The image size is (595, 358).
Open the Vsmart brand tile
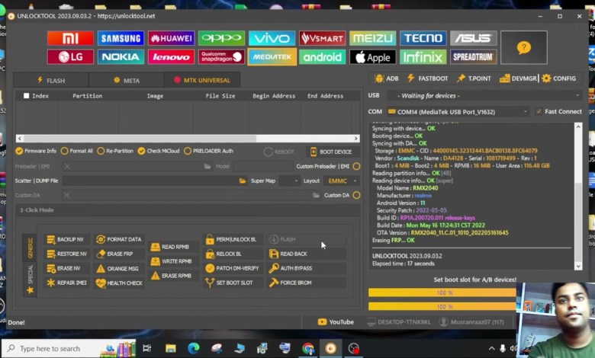pos(322,38)
